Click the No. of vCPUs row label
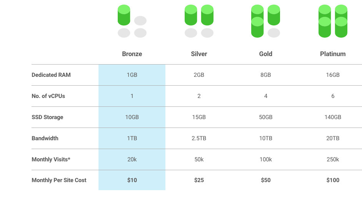Viewport: 362px width, 204px height. click(x=48, y=96)
